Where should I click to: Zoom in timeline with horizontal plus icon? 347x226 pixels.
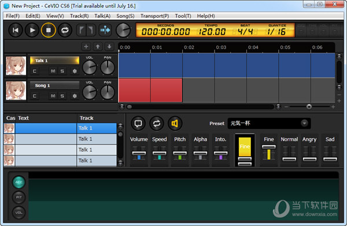333,107
